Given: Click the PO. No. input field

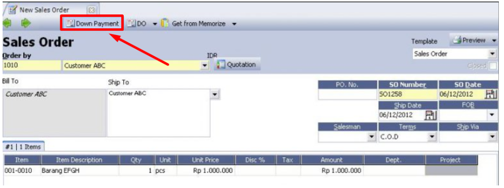Looking at the screenshot, I should pyautogui.click(x=347, y=94).
